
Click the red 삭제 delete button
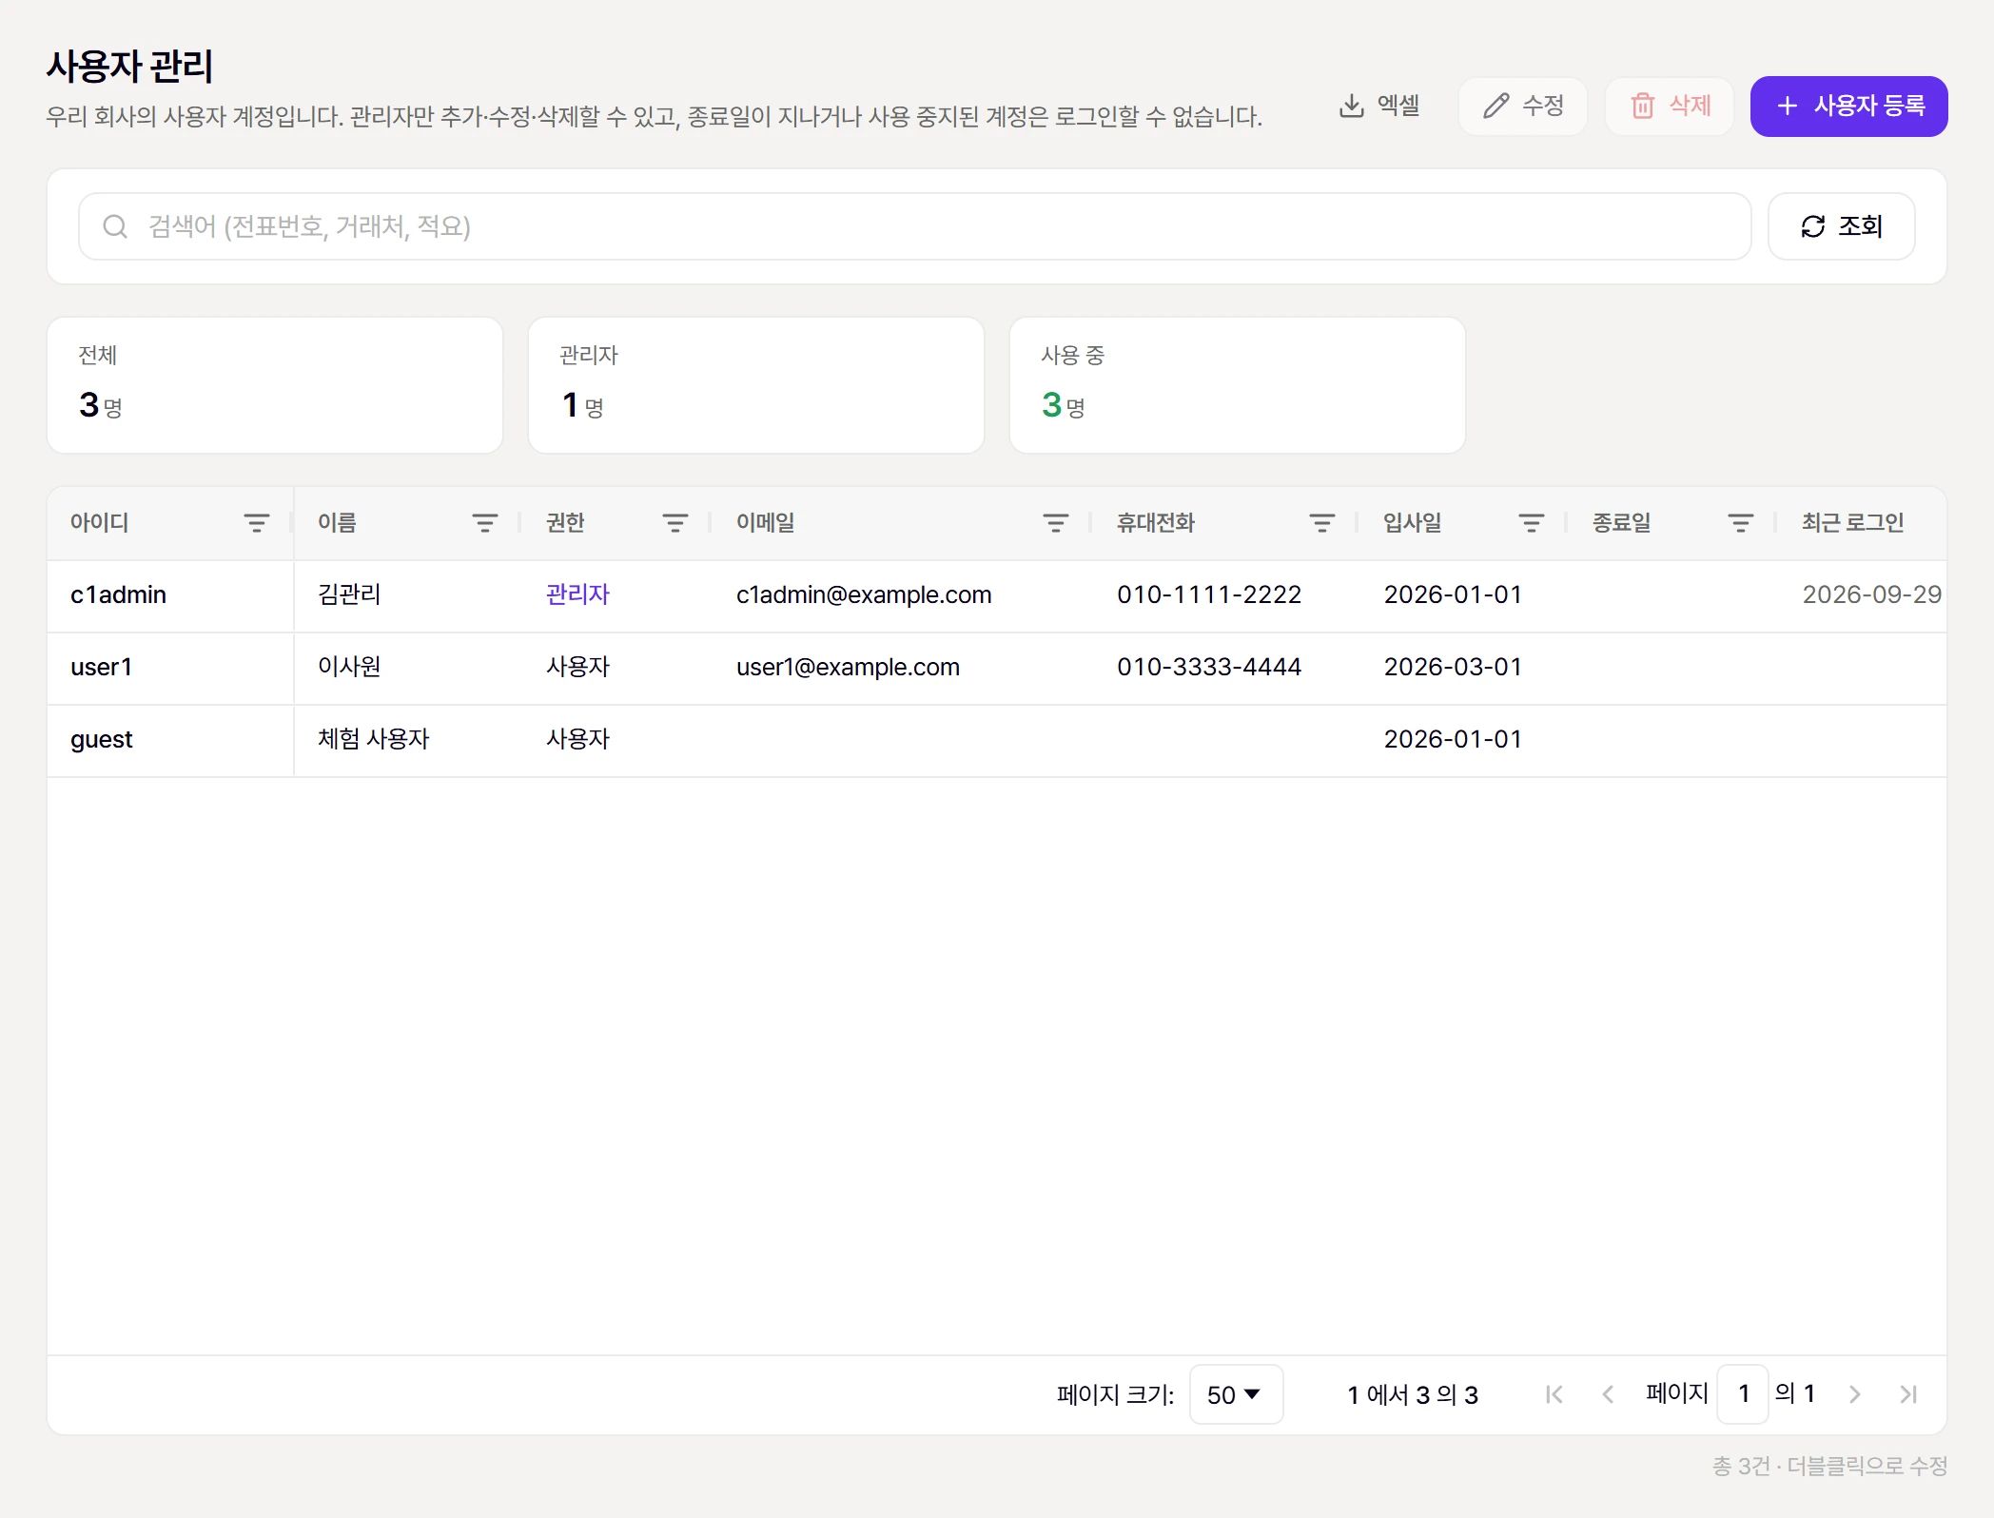tap(1670, 106)
